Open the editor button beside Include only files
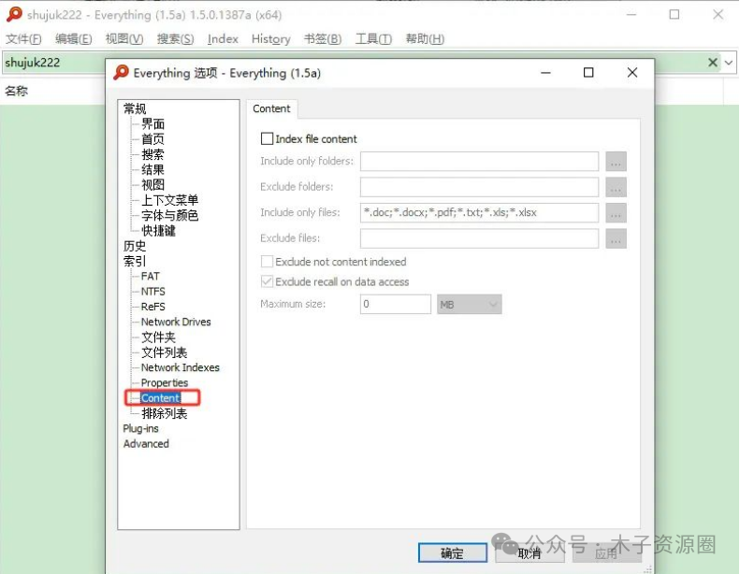Screen dimensions: 740x574 pos(616,213)
